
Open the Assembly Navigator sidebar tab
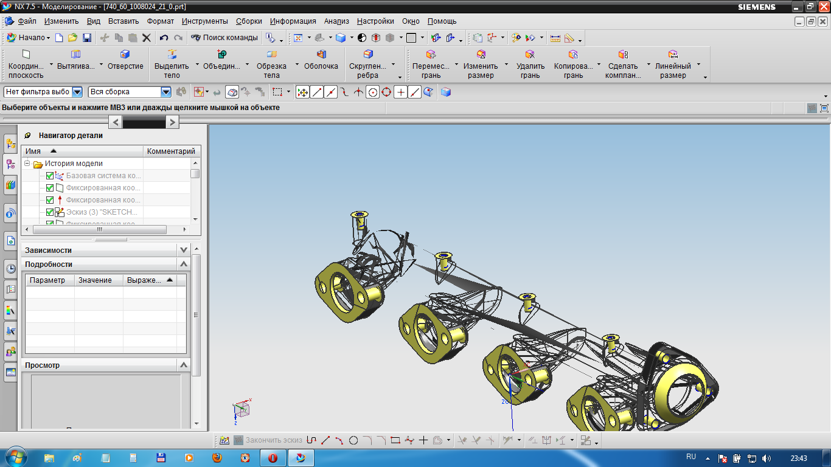(10, 144)
